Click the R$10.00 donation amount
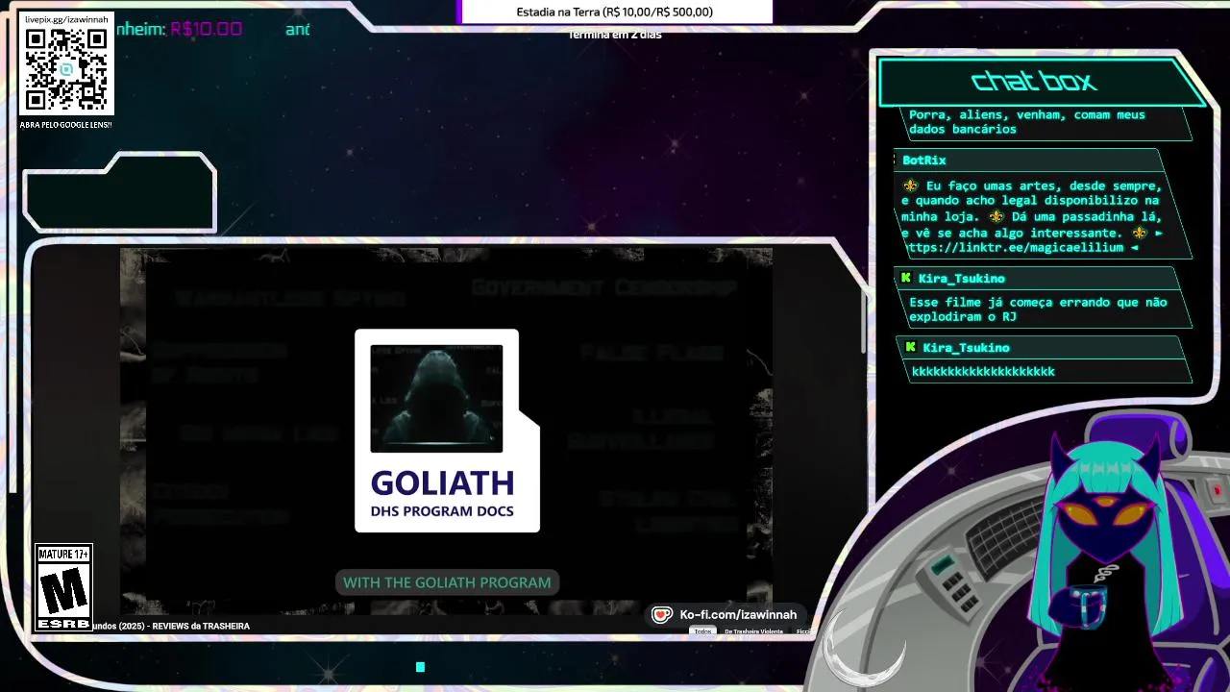This screenshot has width=1230, height=692. (x=206, y=29)
